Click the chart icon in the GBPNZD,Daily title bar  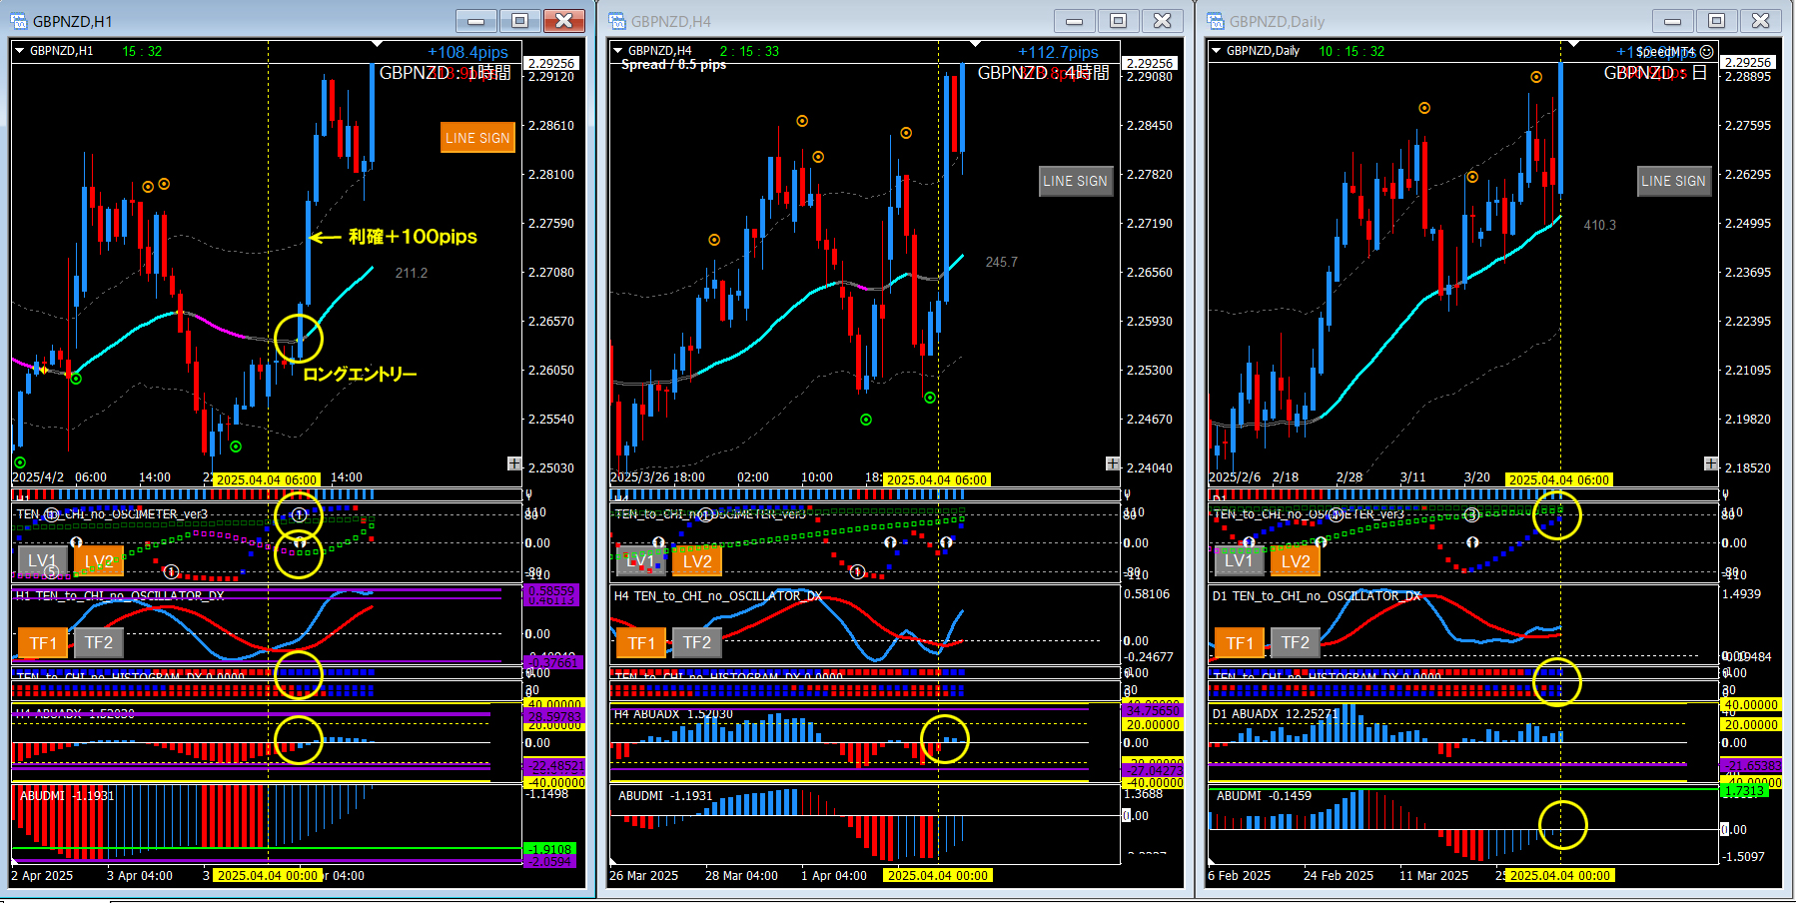pos(1216,21)
